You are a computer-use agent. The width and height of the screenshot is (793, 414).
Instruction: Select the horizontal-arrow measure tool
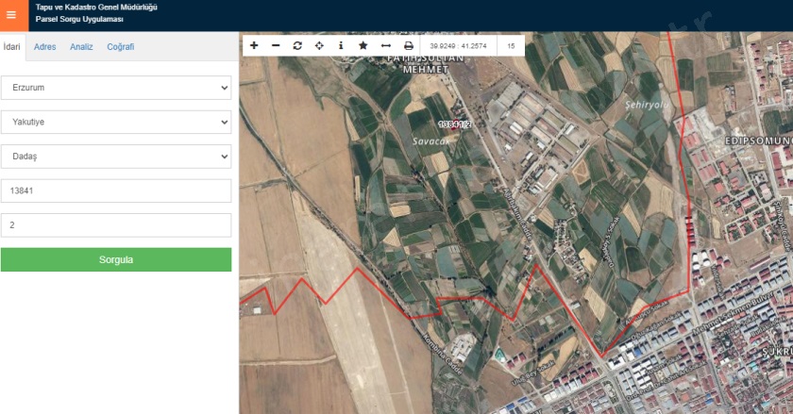coord(385,45)
